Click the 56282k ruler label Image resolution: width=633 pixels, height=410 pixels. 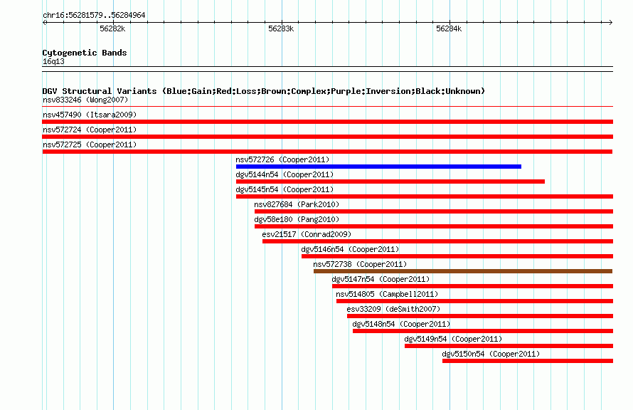point(112,28)
